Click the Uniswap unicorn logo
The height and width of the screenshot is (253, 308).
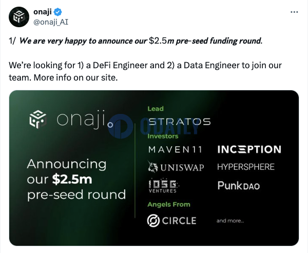click(x=153, y=167)
